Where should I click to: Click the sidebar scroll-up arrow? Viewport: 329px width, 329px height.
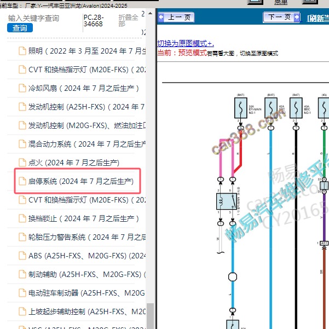tap(150, 13)
